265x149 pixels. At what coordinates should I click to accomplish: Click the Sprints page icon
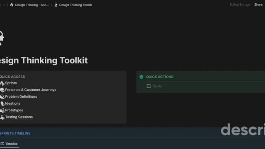(x=2, y=83)
